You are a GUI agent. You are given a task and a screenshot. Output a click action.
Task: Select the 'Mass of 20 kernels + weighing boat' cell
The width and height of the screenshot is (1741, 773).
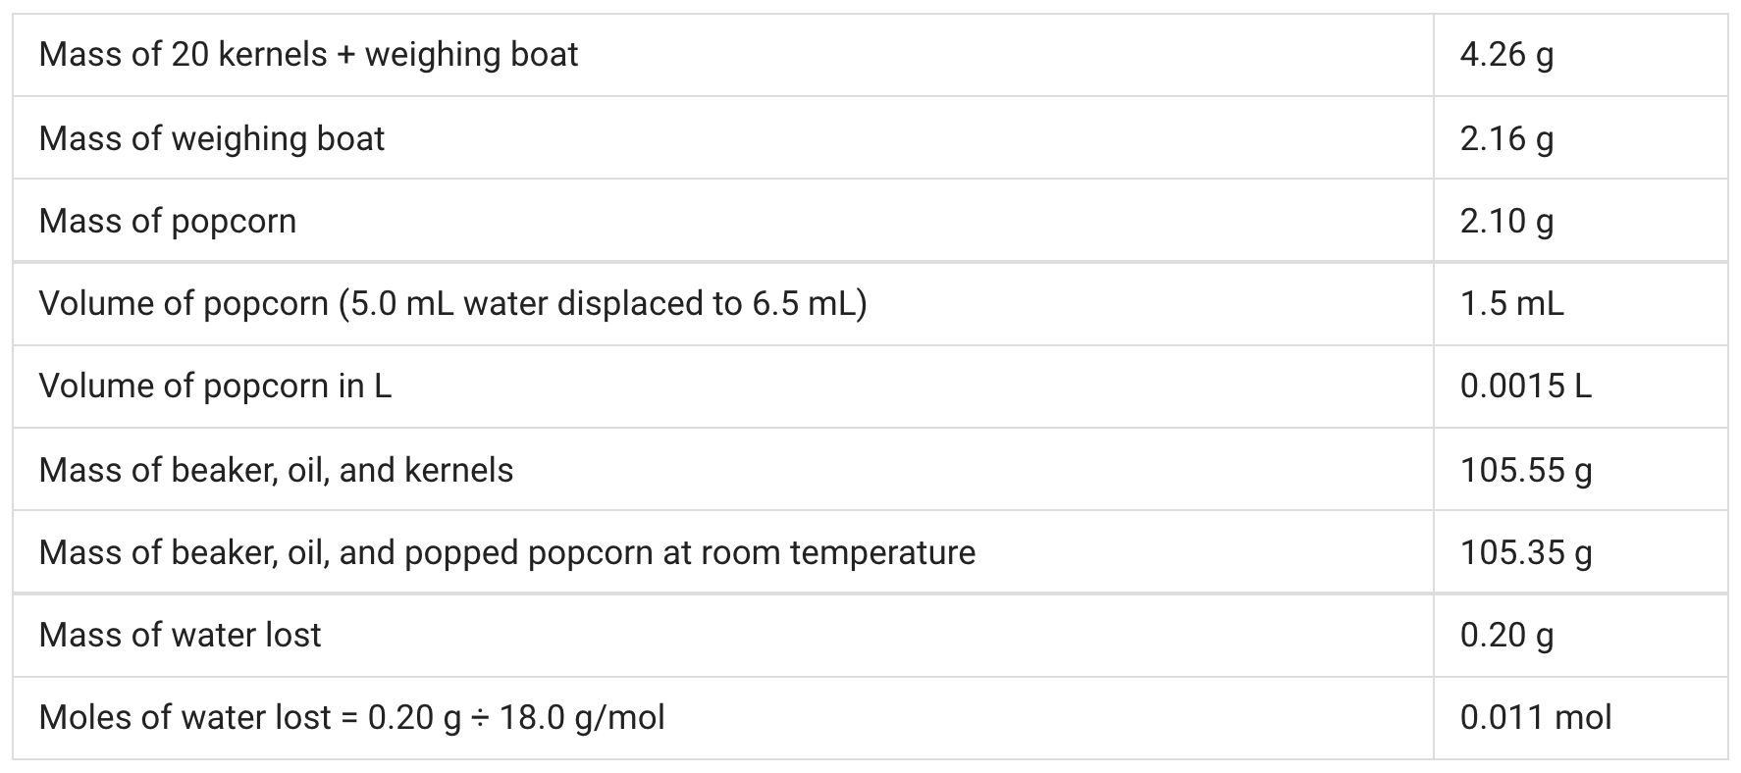(723, 55)
